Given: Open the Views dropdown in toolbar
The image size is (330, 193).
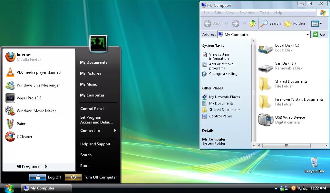Looking at the screenshot, I should 316,23.
